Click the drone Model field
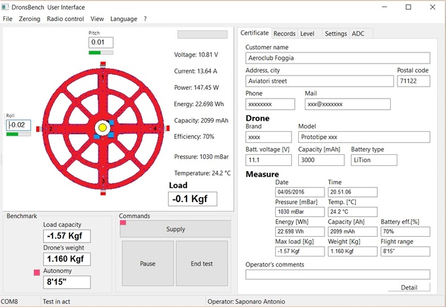 click(x=364, y=137)
